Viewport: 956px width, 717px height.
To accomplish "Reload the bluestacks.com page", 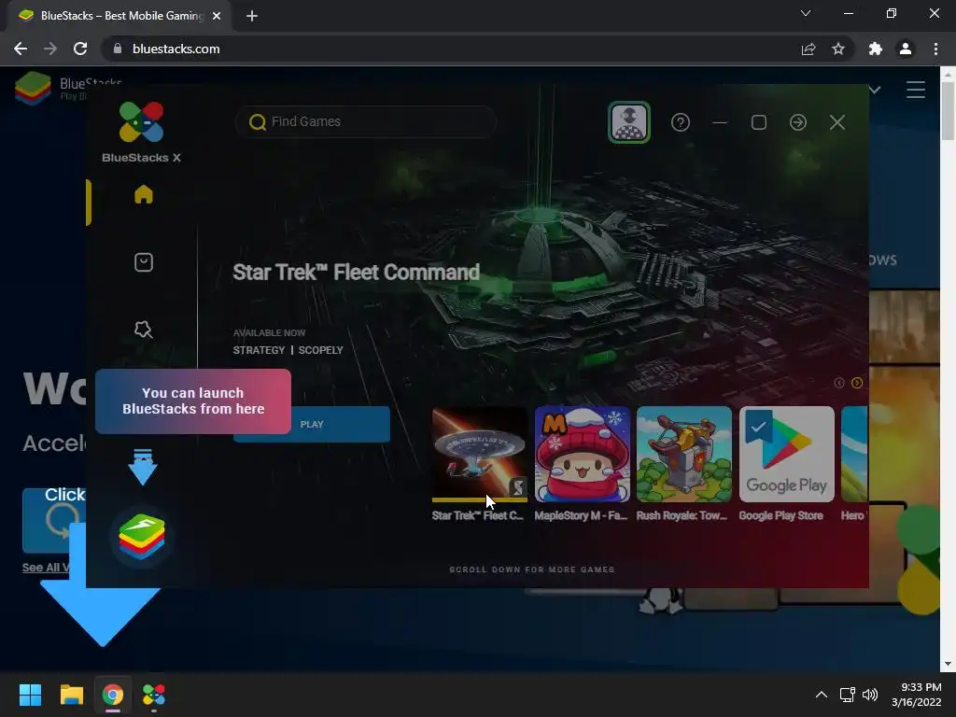I will tap(80, 49).
